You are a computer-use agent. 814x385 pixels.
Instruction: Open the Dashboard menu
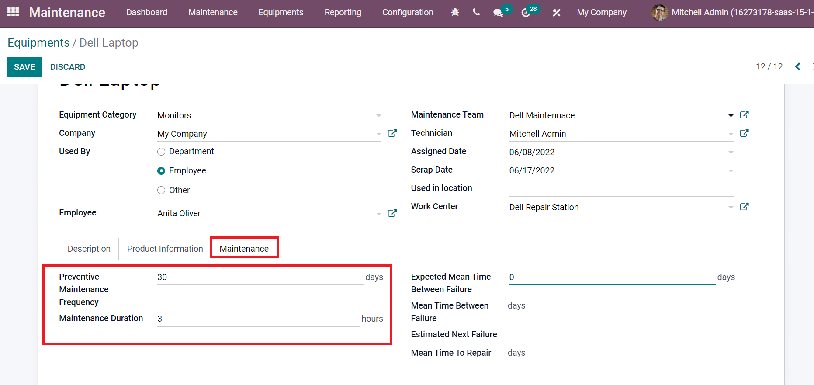coord(147,12)
